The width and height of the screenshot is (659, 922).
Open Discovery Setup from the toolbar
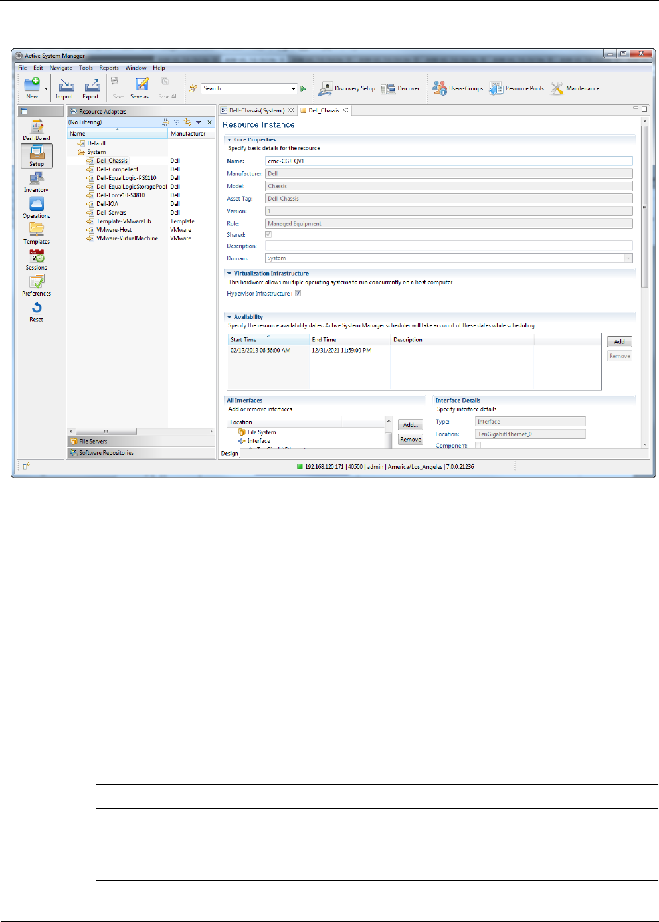tap(347, 88)
